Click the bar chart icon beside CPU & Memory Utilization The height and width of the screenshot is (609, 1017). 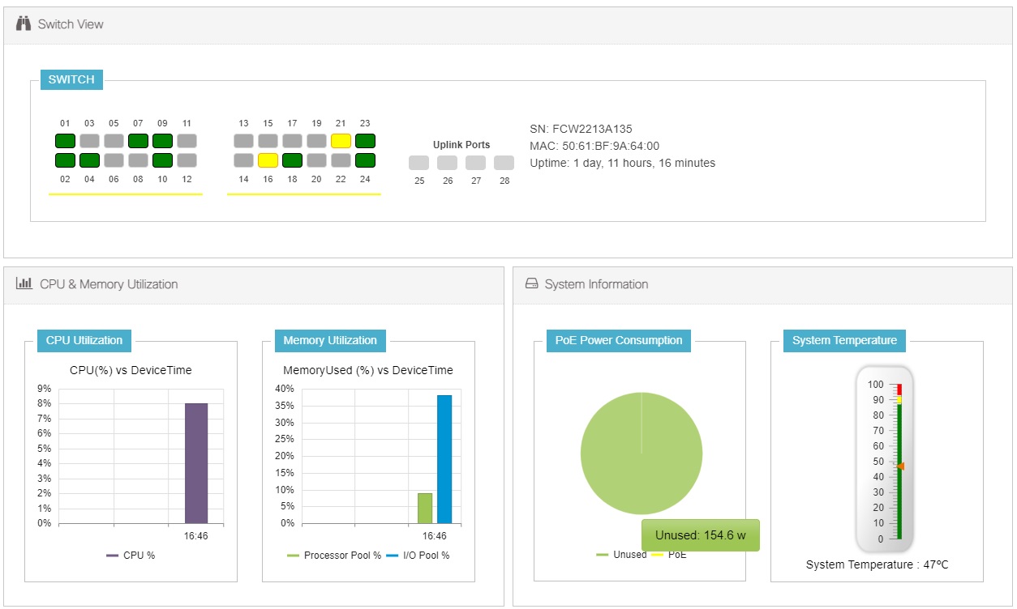tap(24, 283)
